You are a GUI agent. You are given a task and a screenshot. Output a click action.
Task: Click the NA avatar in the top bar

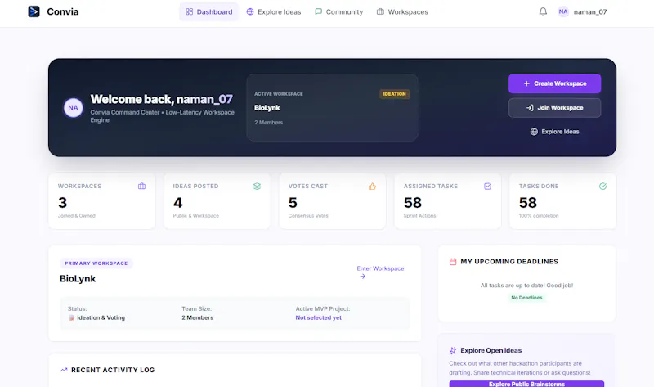pos(563,11)
